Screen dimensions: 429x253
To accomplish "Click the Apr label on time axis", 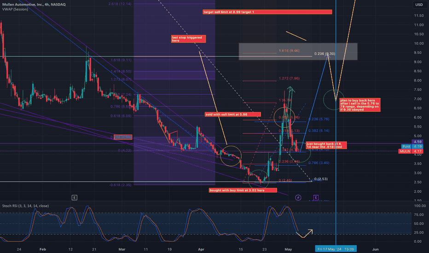I will pos(201,249).
